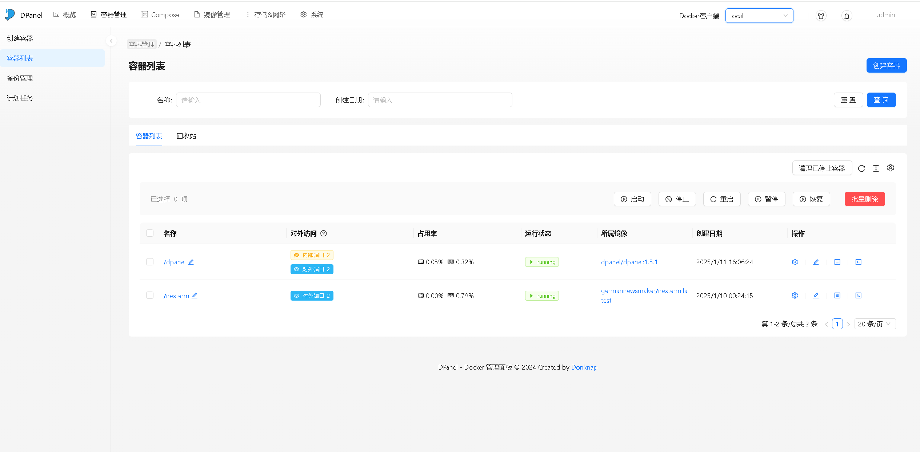Toggle select-all containers checkbox
Screen dimensions: 920x452
point(149,233)
